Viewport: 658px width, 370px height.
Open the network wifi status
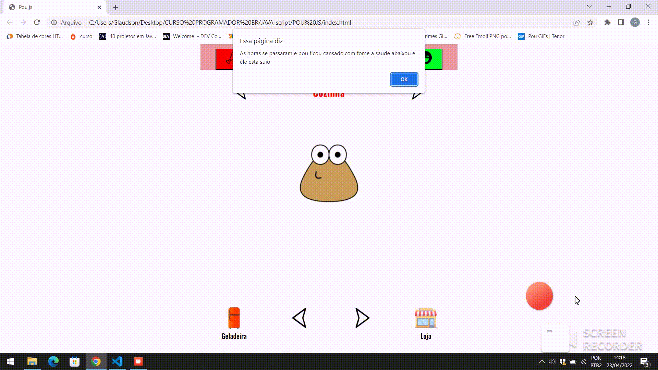pyautogui.click(x=584, y=361)
